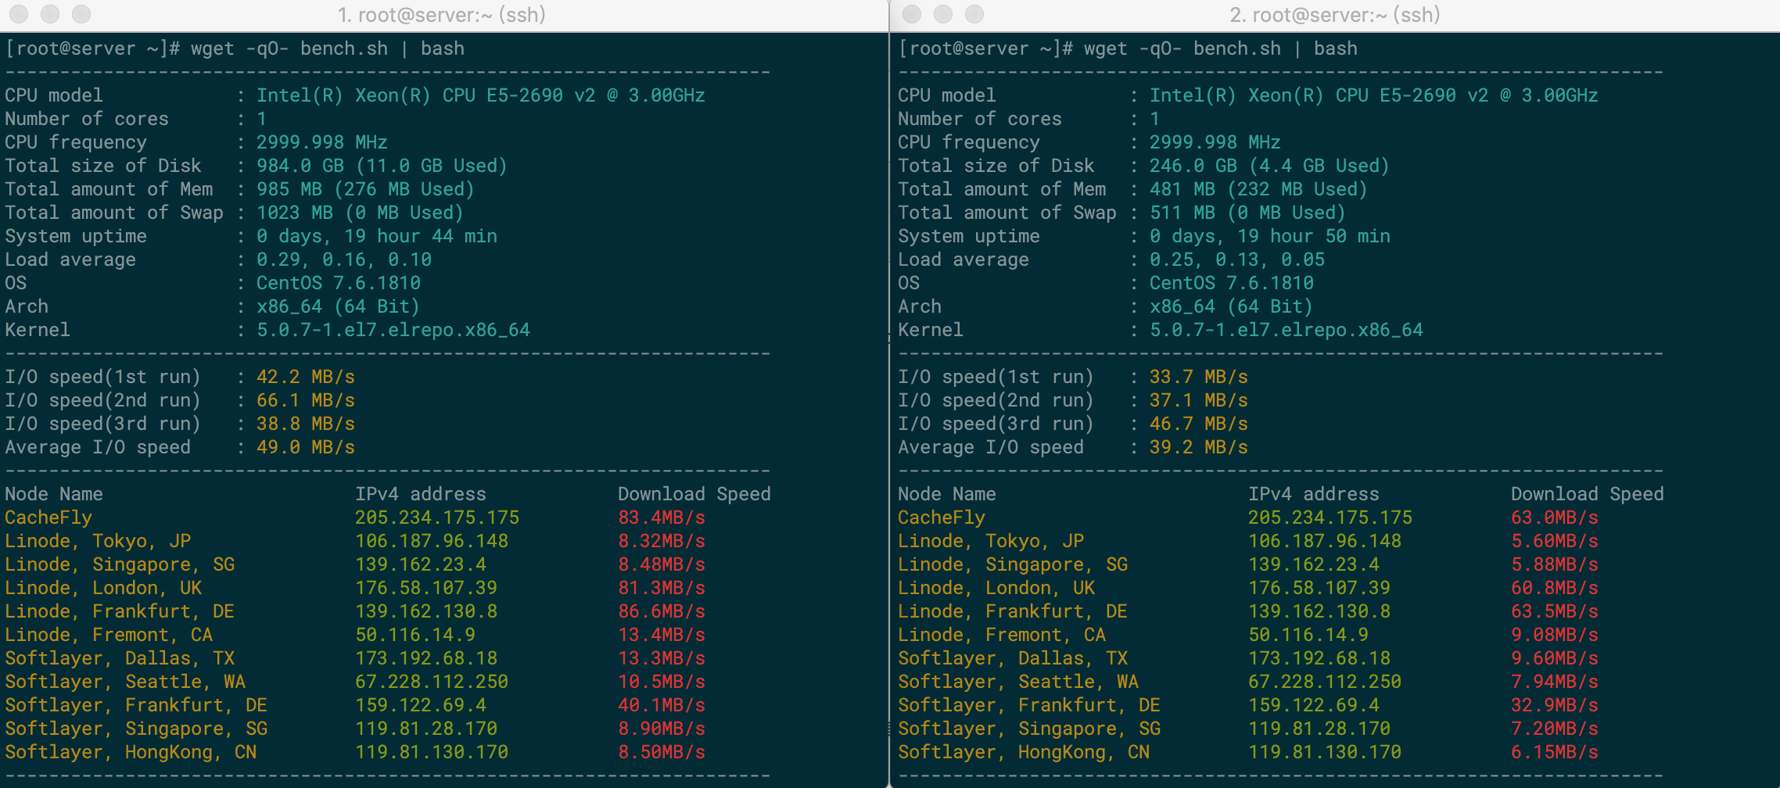
Task: Click the Softlayer Singapore speed '7.20MB/s'
Action: click(x=1555, y=729)
